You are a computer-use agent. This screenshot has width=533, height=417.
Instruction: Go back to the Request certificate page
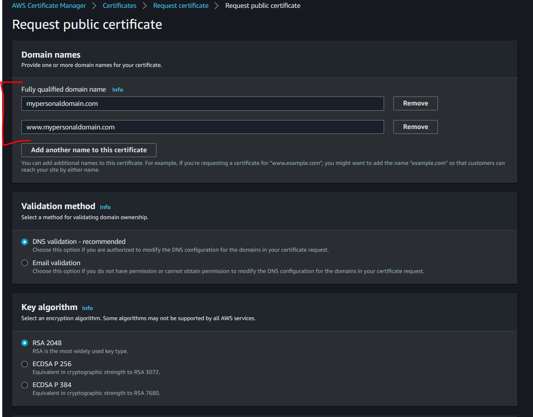(x=180, y=5)
